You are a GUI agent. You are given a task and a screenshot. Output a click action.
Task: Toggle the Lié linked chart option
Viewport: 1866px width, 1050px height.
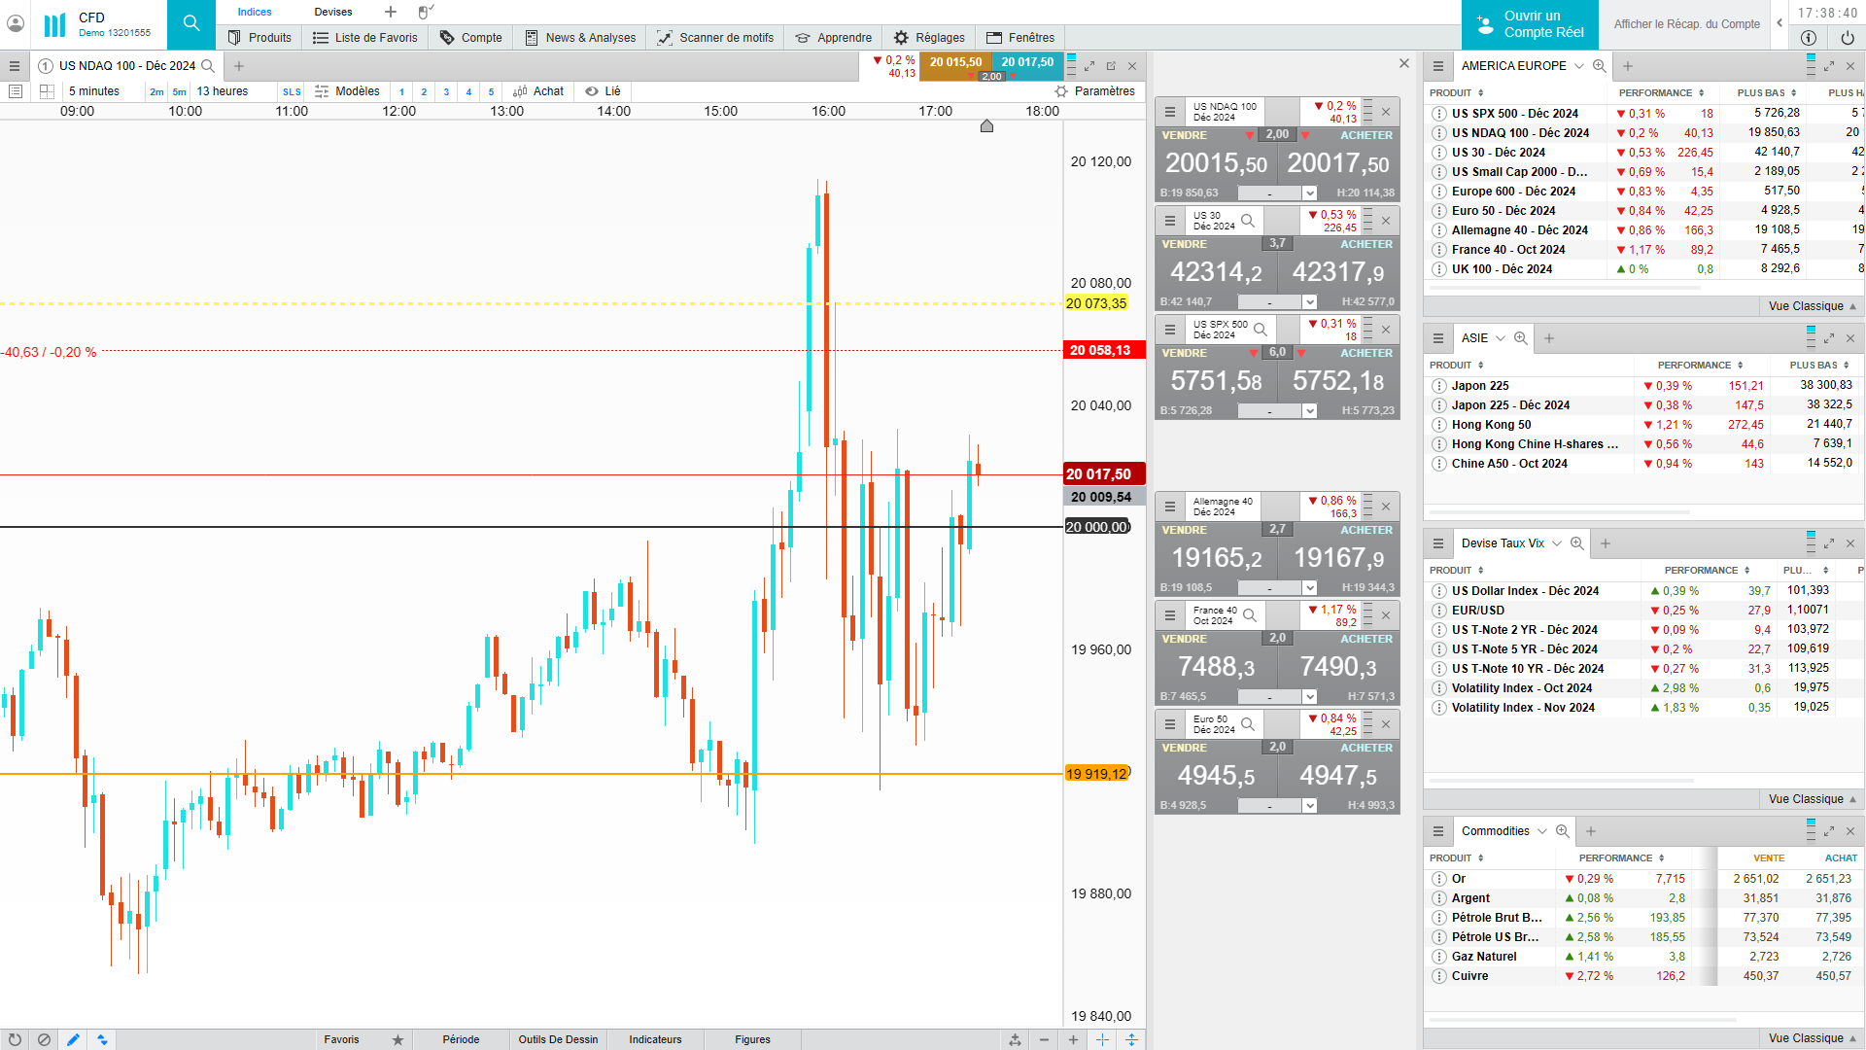click(x=603, y=91)
